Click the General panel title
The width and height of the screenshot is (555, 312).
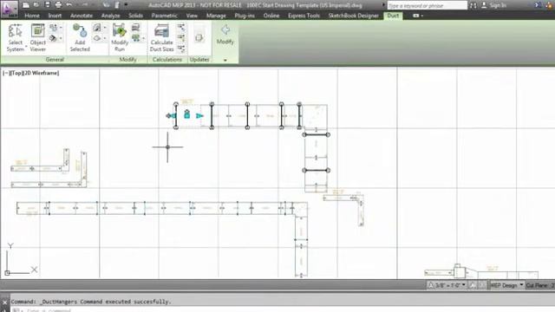coord(55,60)
